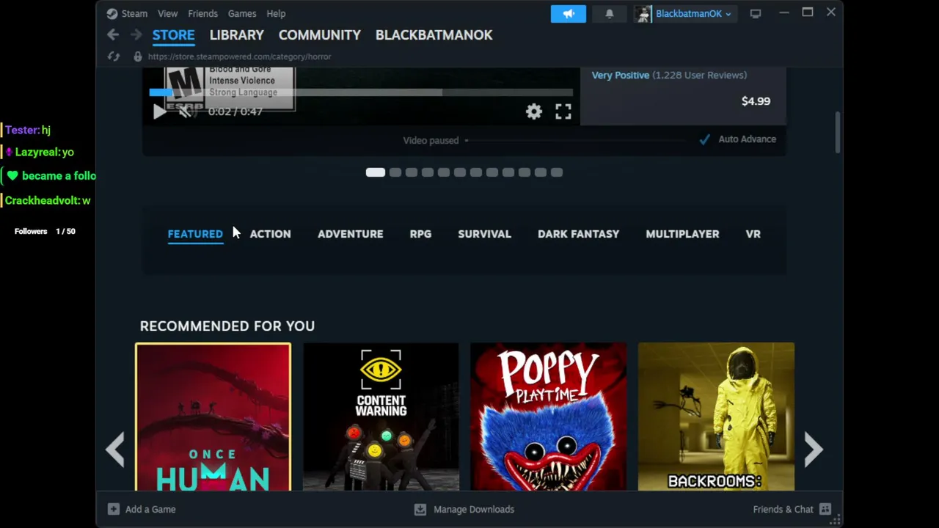
Task: Open the Content Warning game card
Action: click(x=381, y=417)
